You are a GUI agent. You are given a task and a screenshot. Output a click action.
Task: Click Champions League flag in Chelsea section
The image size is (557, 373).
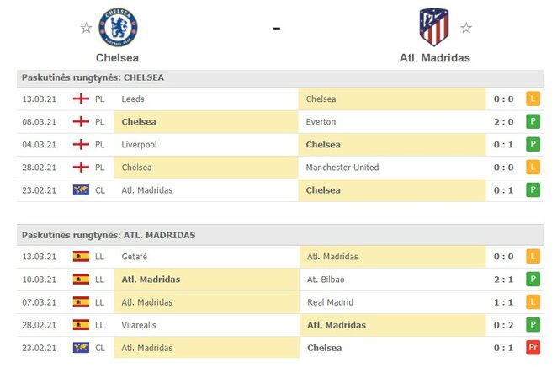click(x=82, y=190)
